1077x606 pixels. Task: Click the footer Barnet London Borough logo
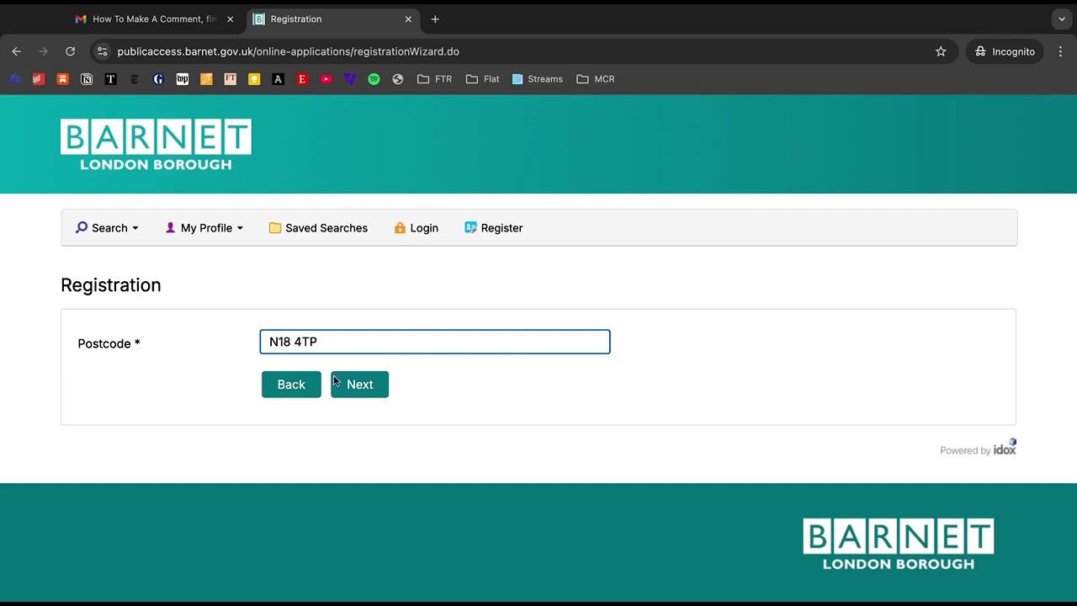pos(899,544)
